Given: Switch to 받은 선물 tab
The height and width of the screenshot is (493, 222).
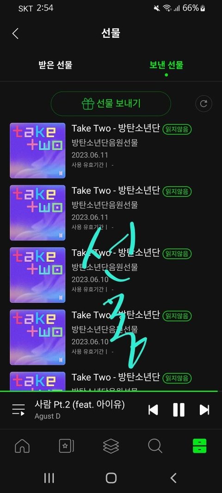Looking at the screenshot, I should click(x=55, y=65).
